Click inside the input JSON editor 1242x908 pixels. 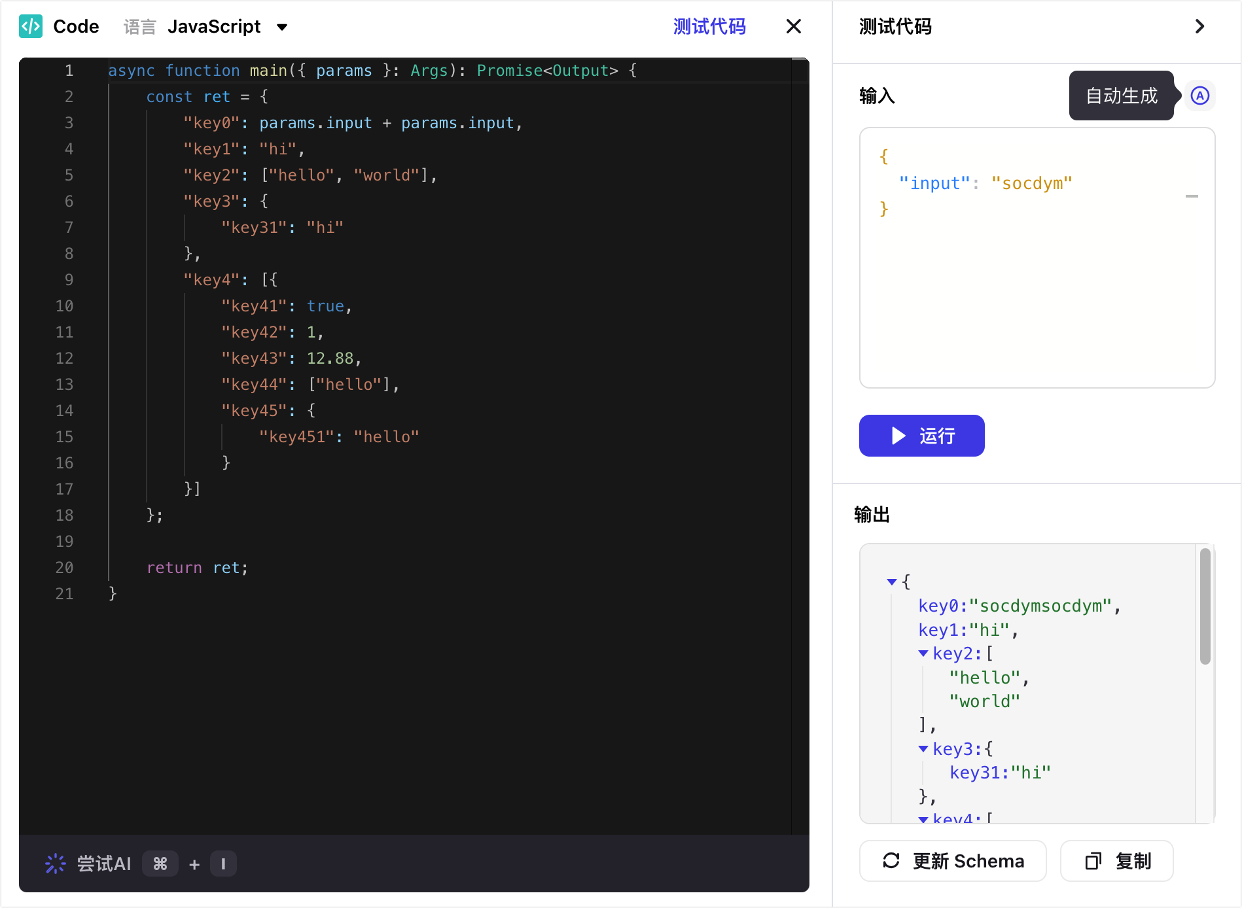[1037, 258]
